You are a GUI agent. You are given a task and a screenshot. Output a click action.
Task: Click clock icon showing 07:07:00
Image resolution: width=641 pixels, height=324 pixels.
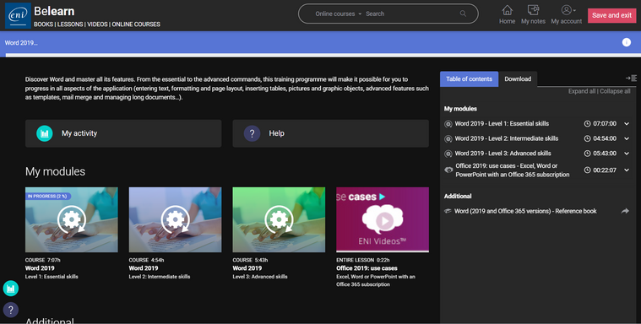click(x=587, y=123)
